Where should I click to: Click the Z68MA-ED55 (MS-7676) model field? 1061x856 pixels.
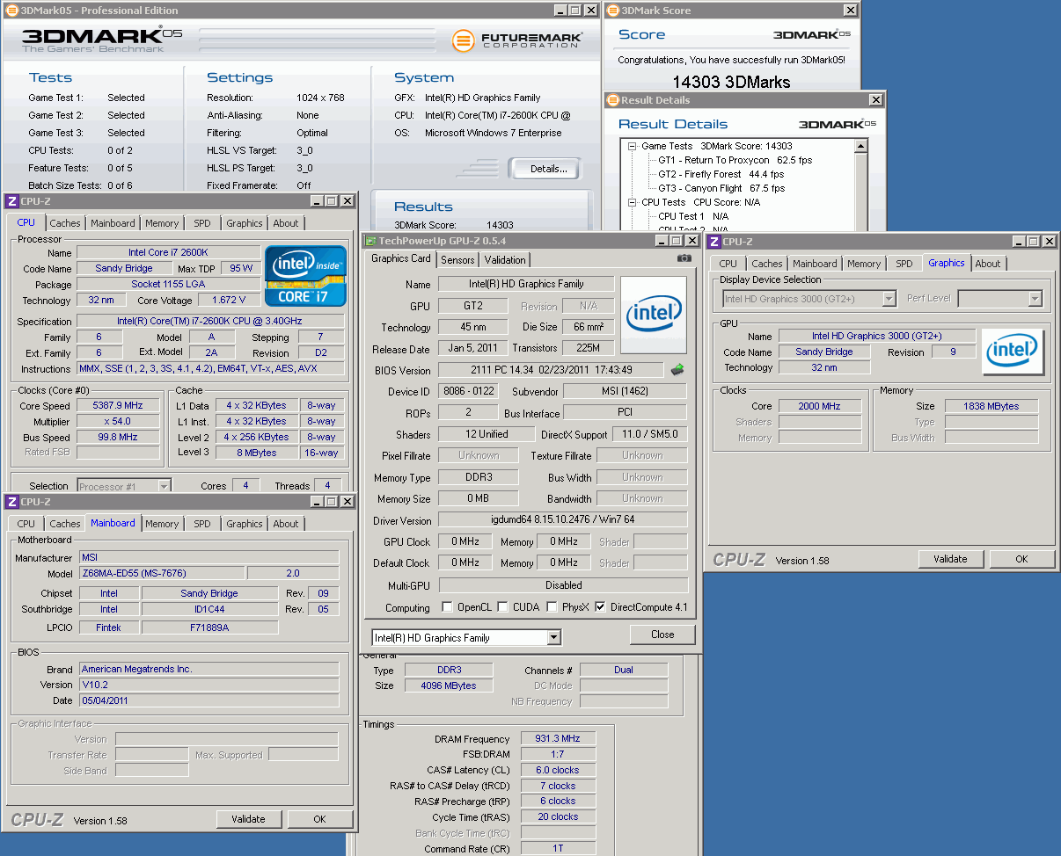162,573
